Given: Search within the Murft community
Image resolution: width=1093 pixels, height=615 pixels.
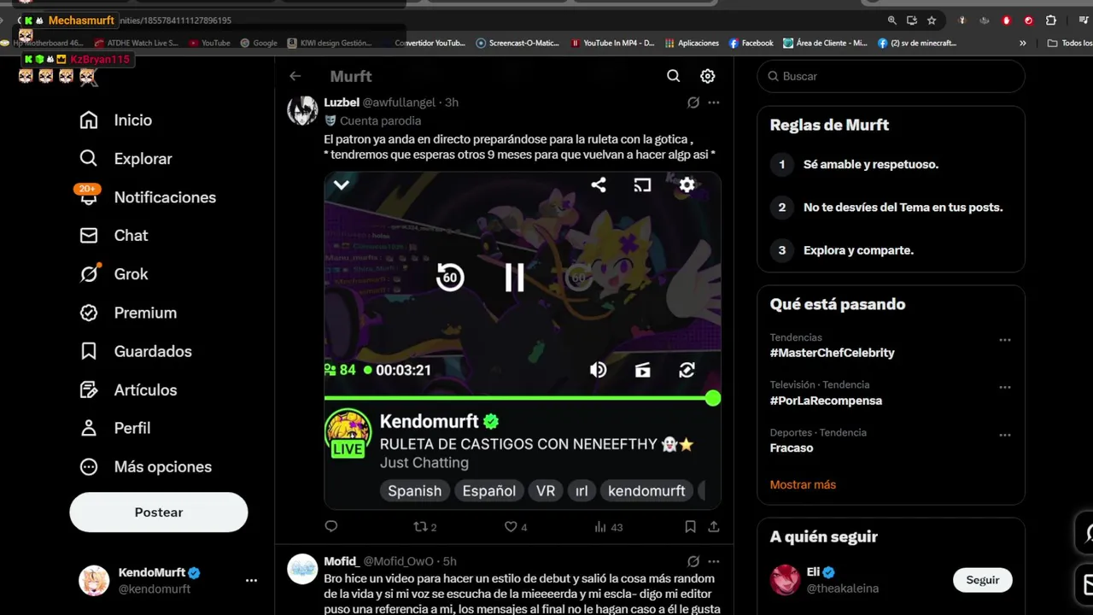Looking at the screenshot, I should [674, 76].
